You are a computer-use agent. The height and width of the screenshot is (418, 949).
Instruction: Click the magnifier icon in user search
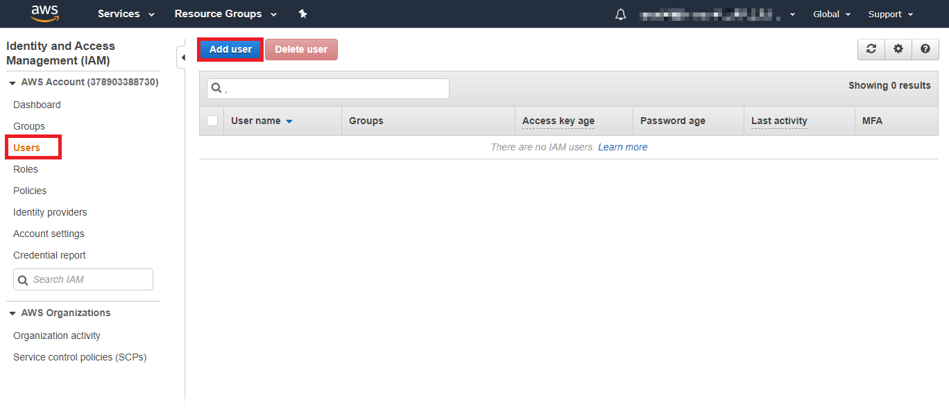(x=216, y=89)
